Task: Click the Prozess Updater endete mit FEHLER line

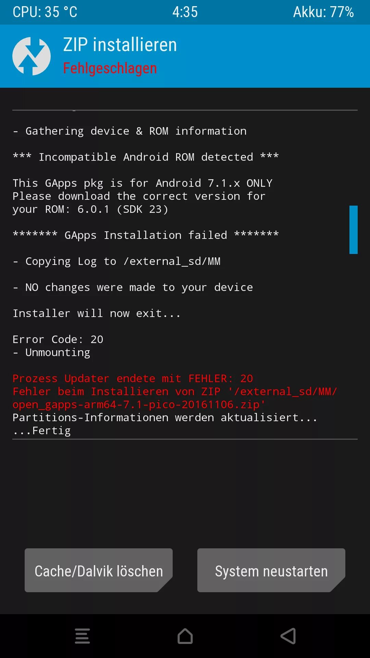Action: click(x=133, y=378)
